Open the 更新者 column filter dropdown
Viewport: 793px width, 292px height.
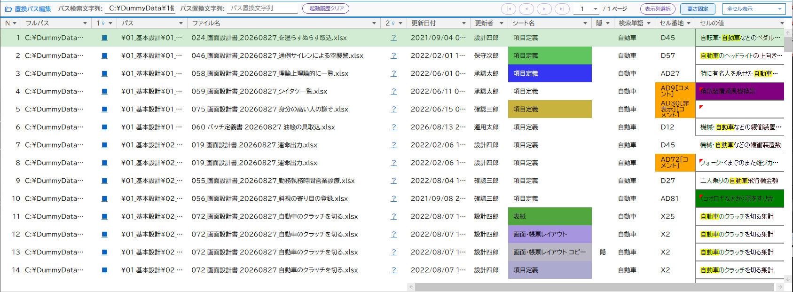click(x=502, y=23)
